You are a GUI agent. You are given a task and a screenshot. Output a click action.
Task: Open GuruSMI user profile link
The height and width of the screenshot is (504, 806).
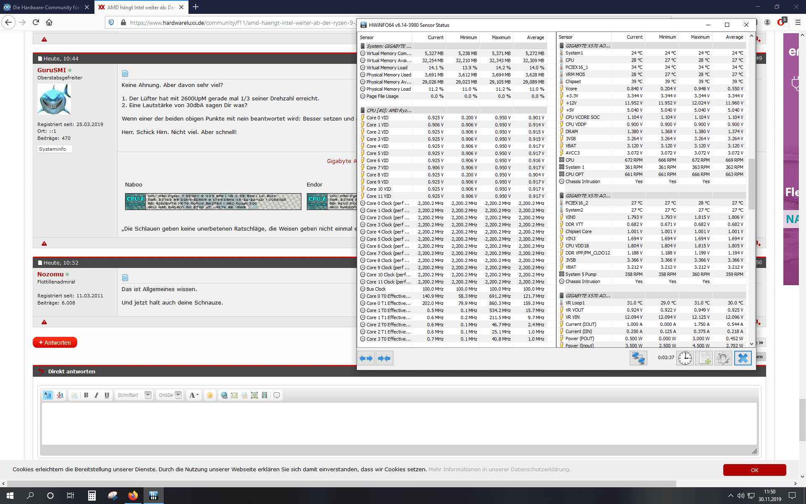pyautogui.click(x=52, y=70)
